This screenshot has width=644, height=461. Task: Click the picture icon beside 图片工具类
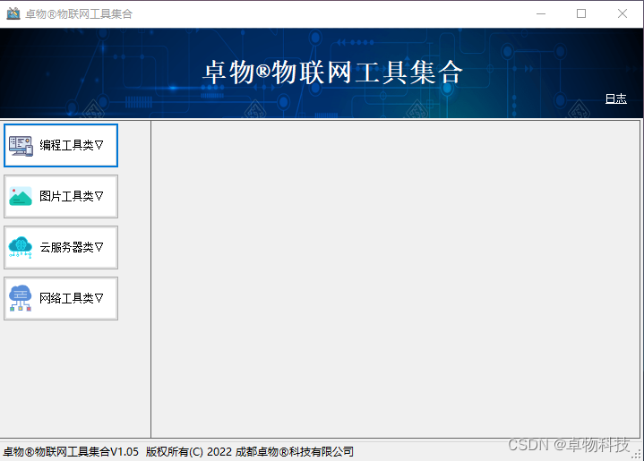(x=21, y=196)
